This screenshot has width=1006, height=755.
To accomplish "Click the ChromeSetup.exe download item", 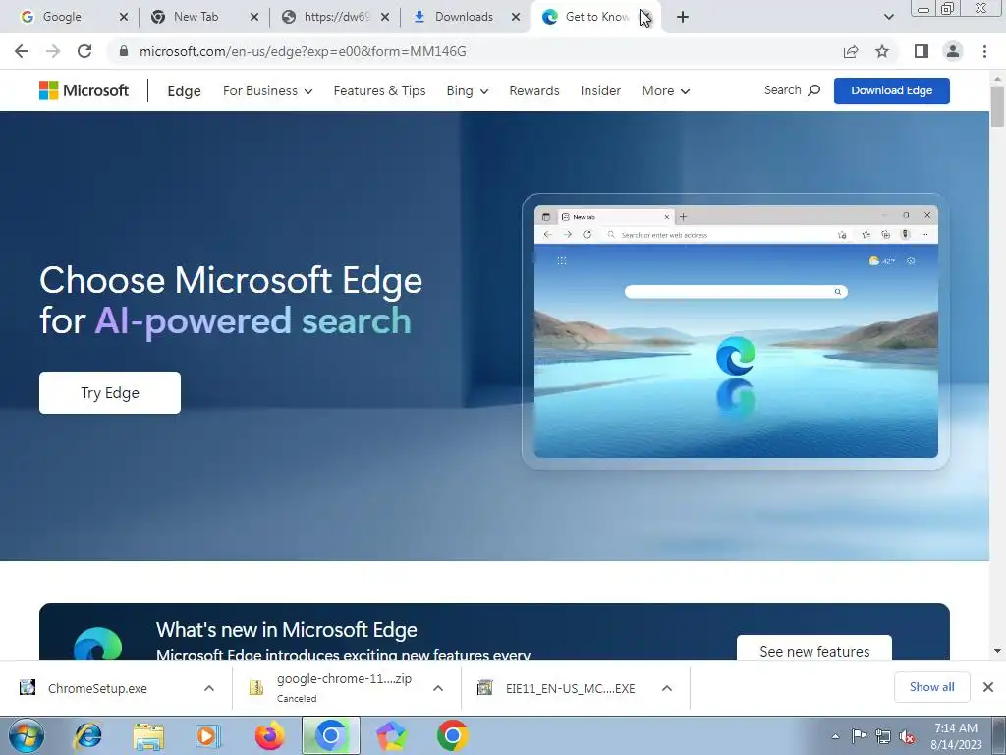I will click(x=97, y=688).
